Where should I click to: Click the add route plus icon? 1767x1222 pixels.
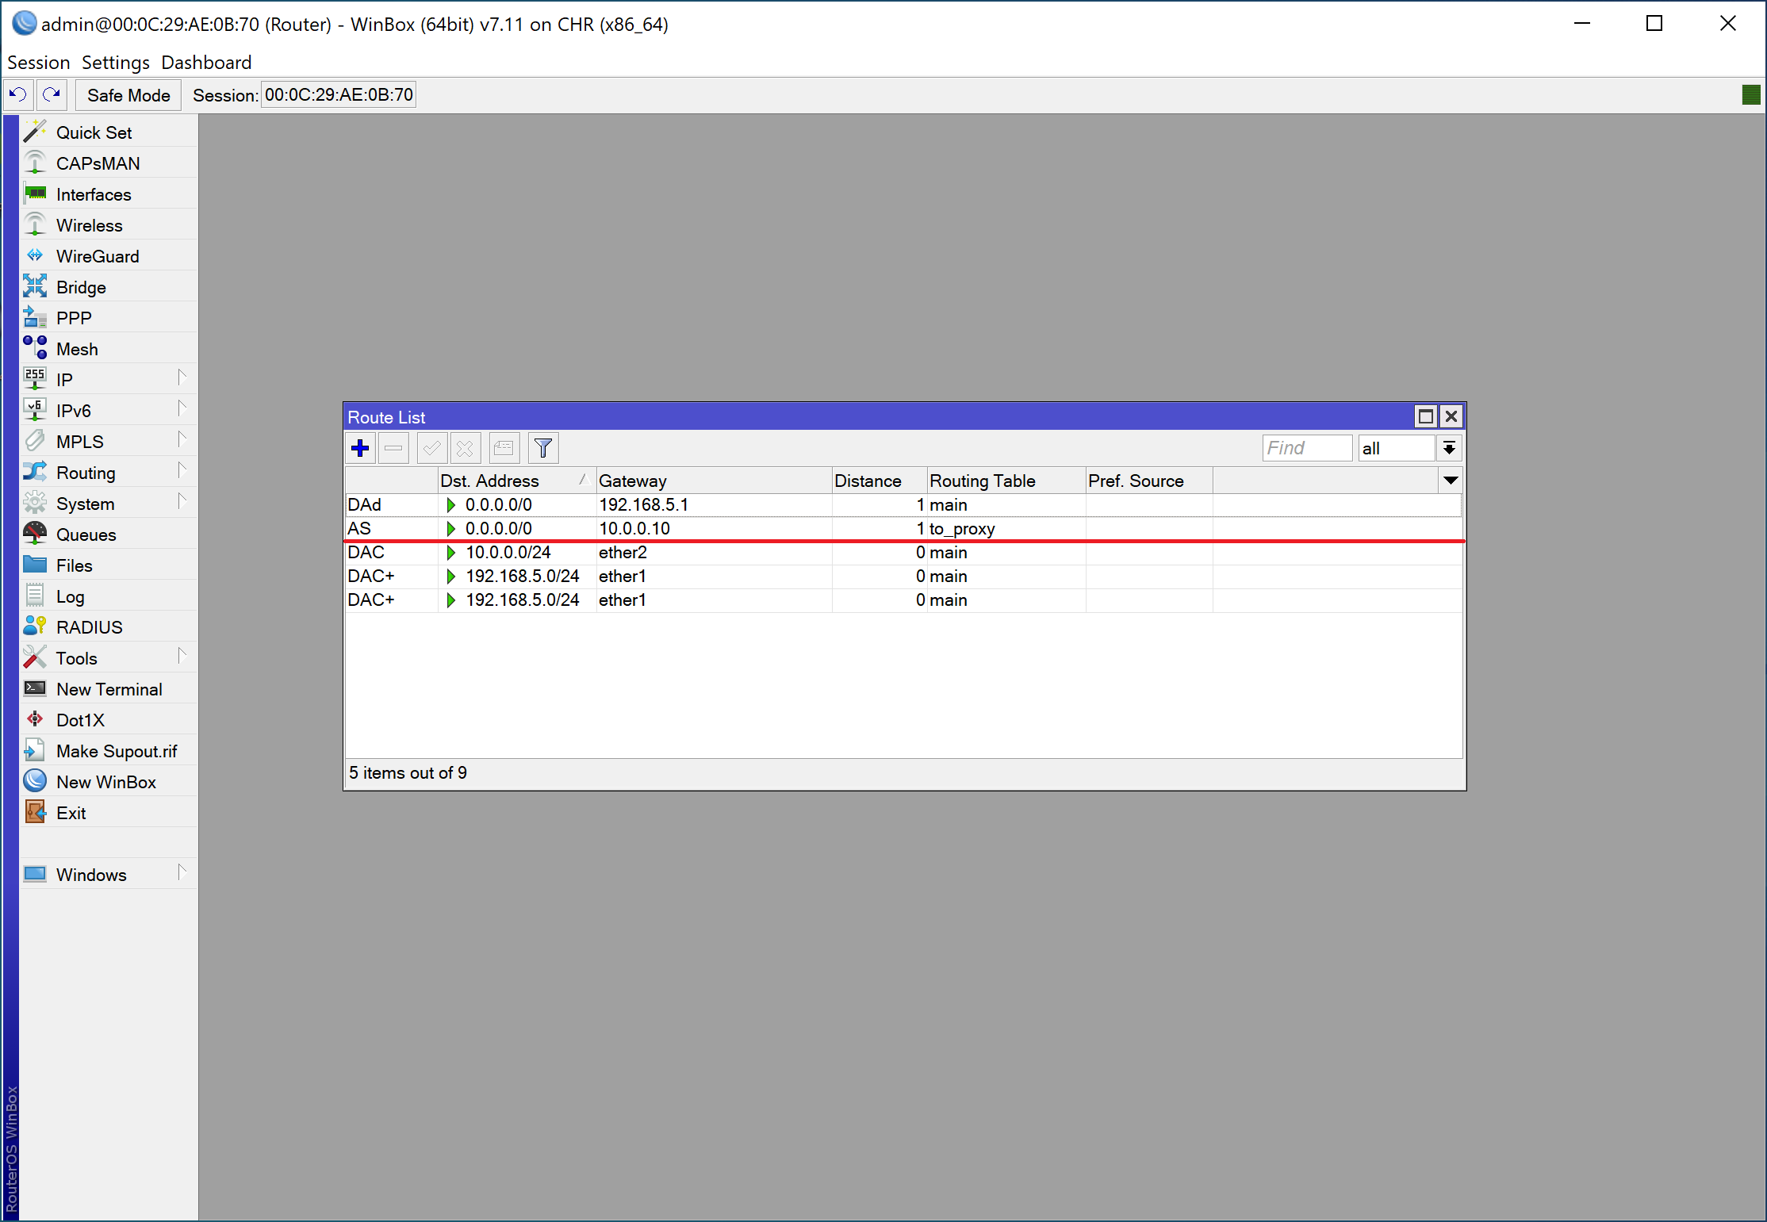361,447
